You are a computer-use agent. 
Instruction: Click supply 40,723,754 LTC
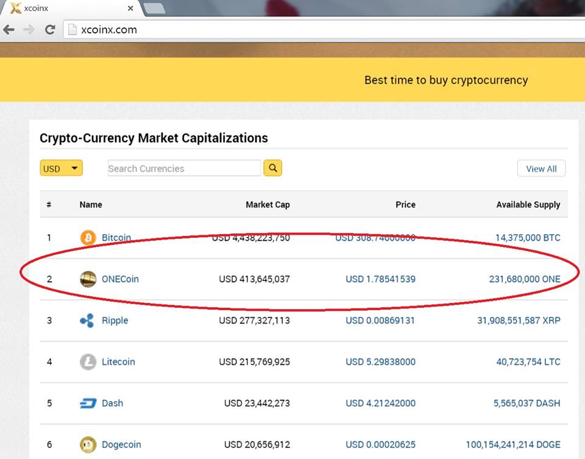pyautogui.click(x=528, y=362)
